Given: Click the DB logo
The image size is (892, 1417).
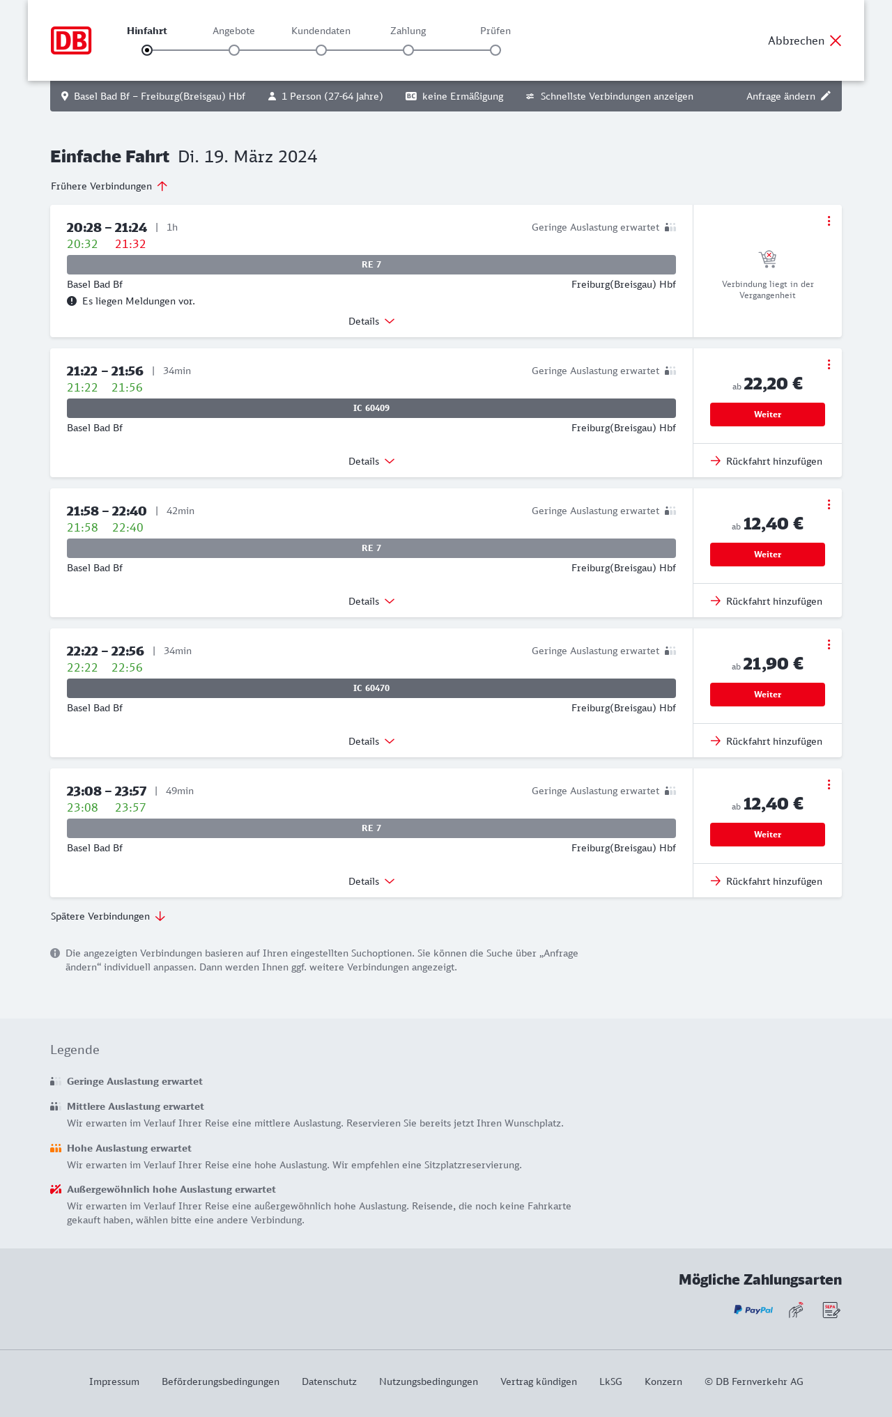Looking at the screenshot, I should click(71, 40).
